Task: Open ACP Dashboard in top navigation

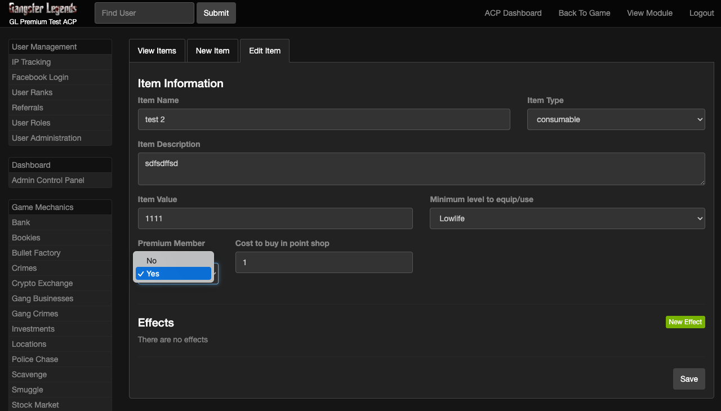Action: pyautogui.click(x=513, y=13)
